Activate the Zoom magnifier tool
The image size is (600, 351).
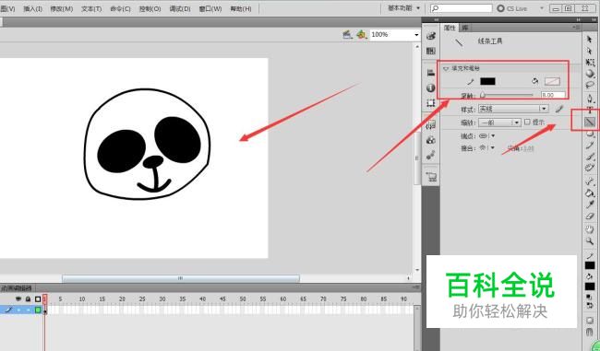click(589, 241)
